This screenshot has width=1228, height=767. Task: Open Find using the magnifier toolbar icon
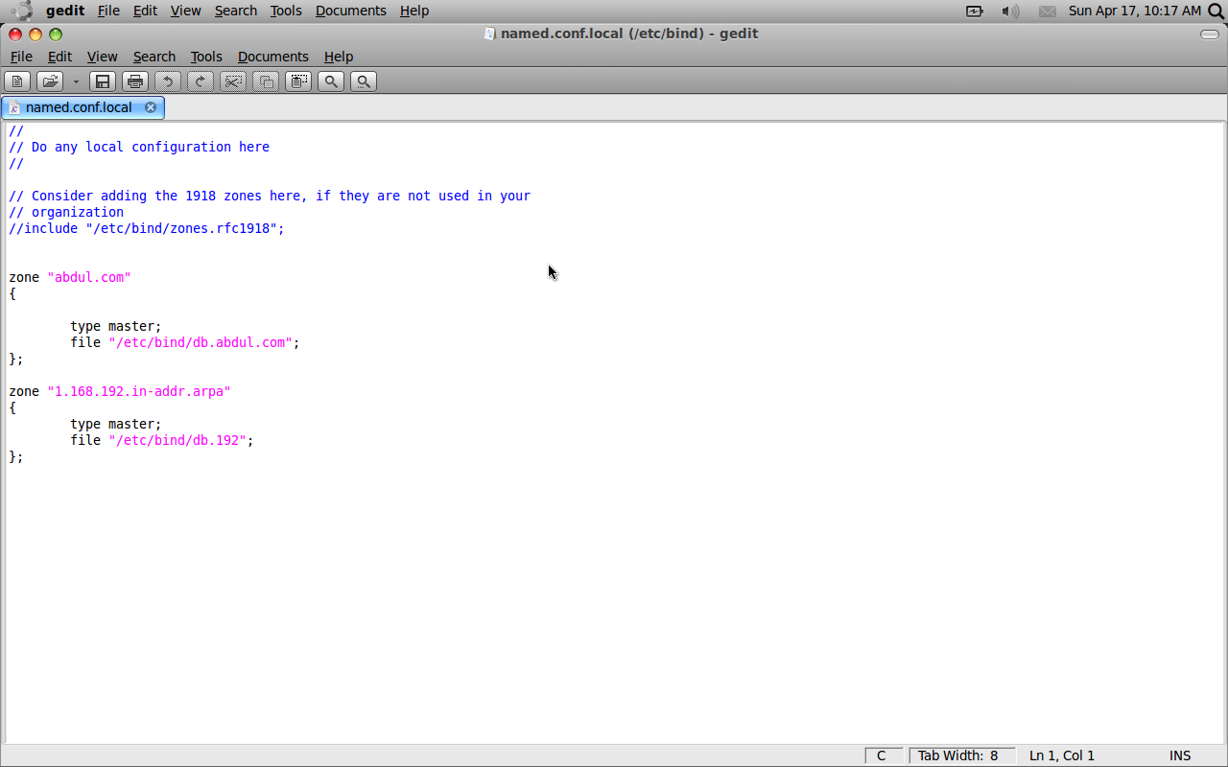[x=331, y=81]
